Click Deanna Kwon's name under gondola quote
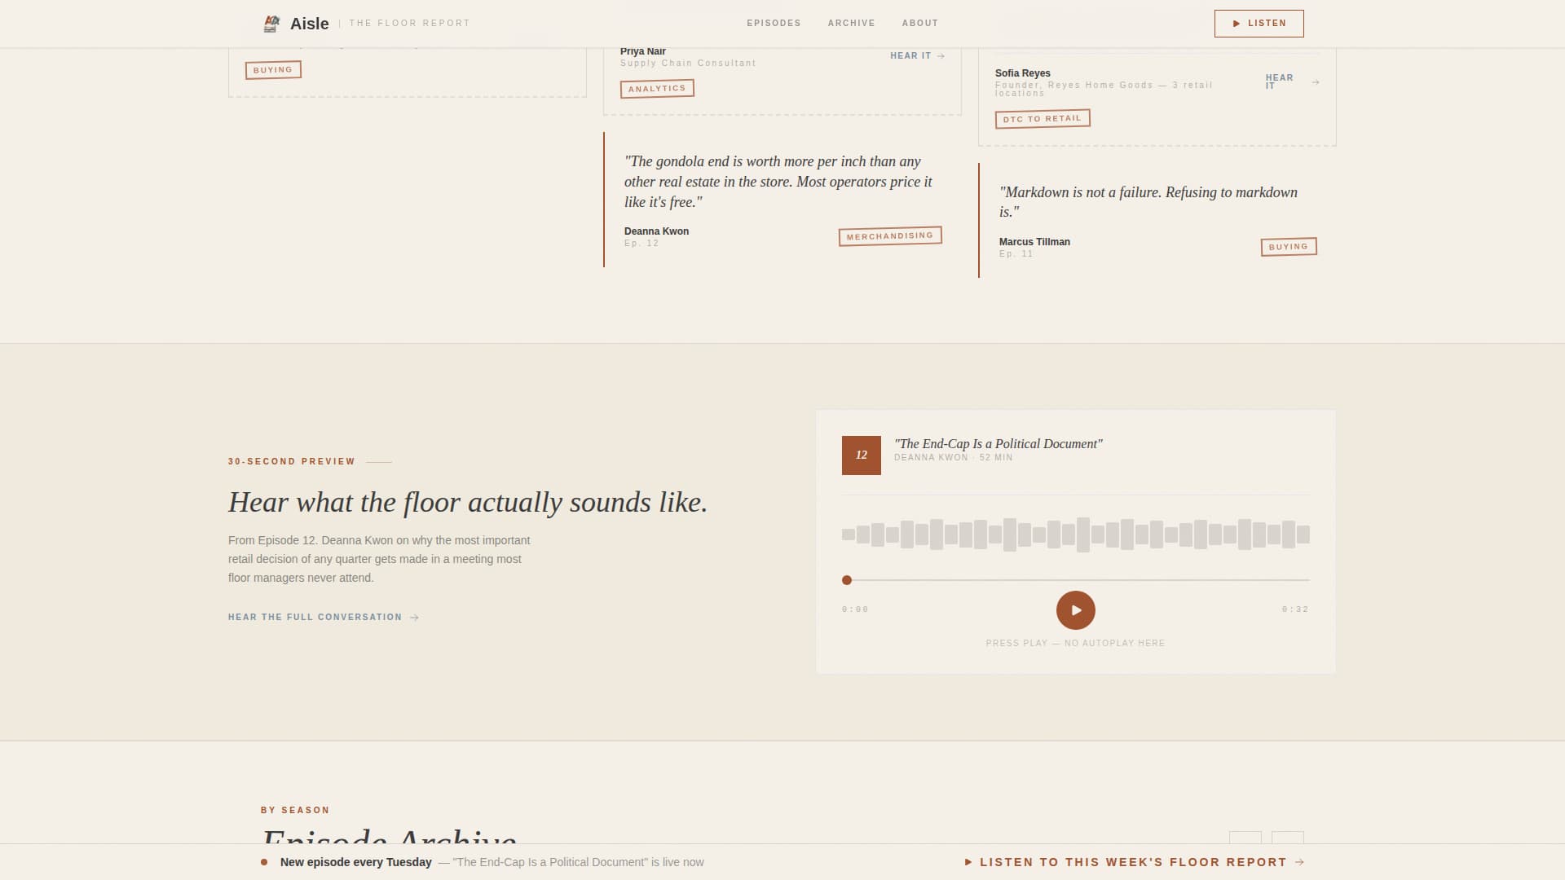Viewport: 1565px width, 880px height. pos(657,231)
